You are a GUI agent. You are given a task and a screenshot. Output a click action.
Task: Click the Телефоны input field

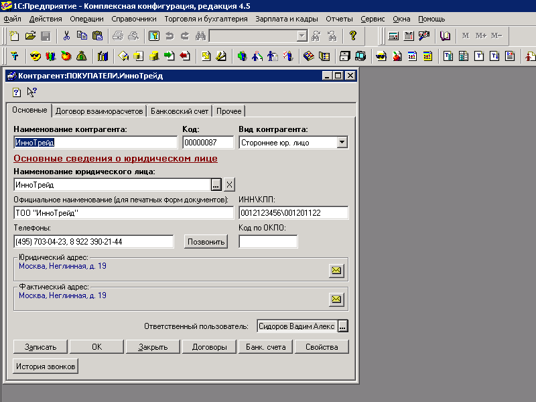94,242
